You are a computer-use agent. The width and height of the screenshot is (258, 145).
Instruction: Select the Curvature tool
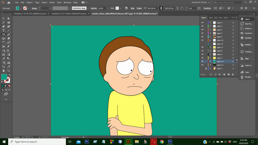pos(8,27)
